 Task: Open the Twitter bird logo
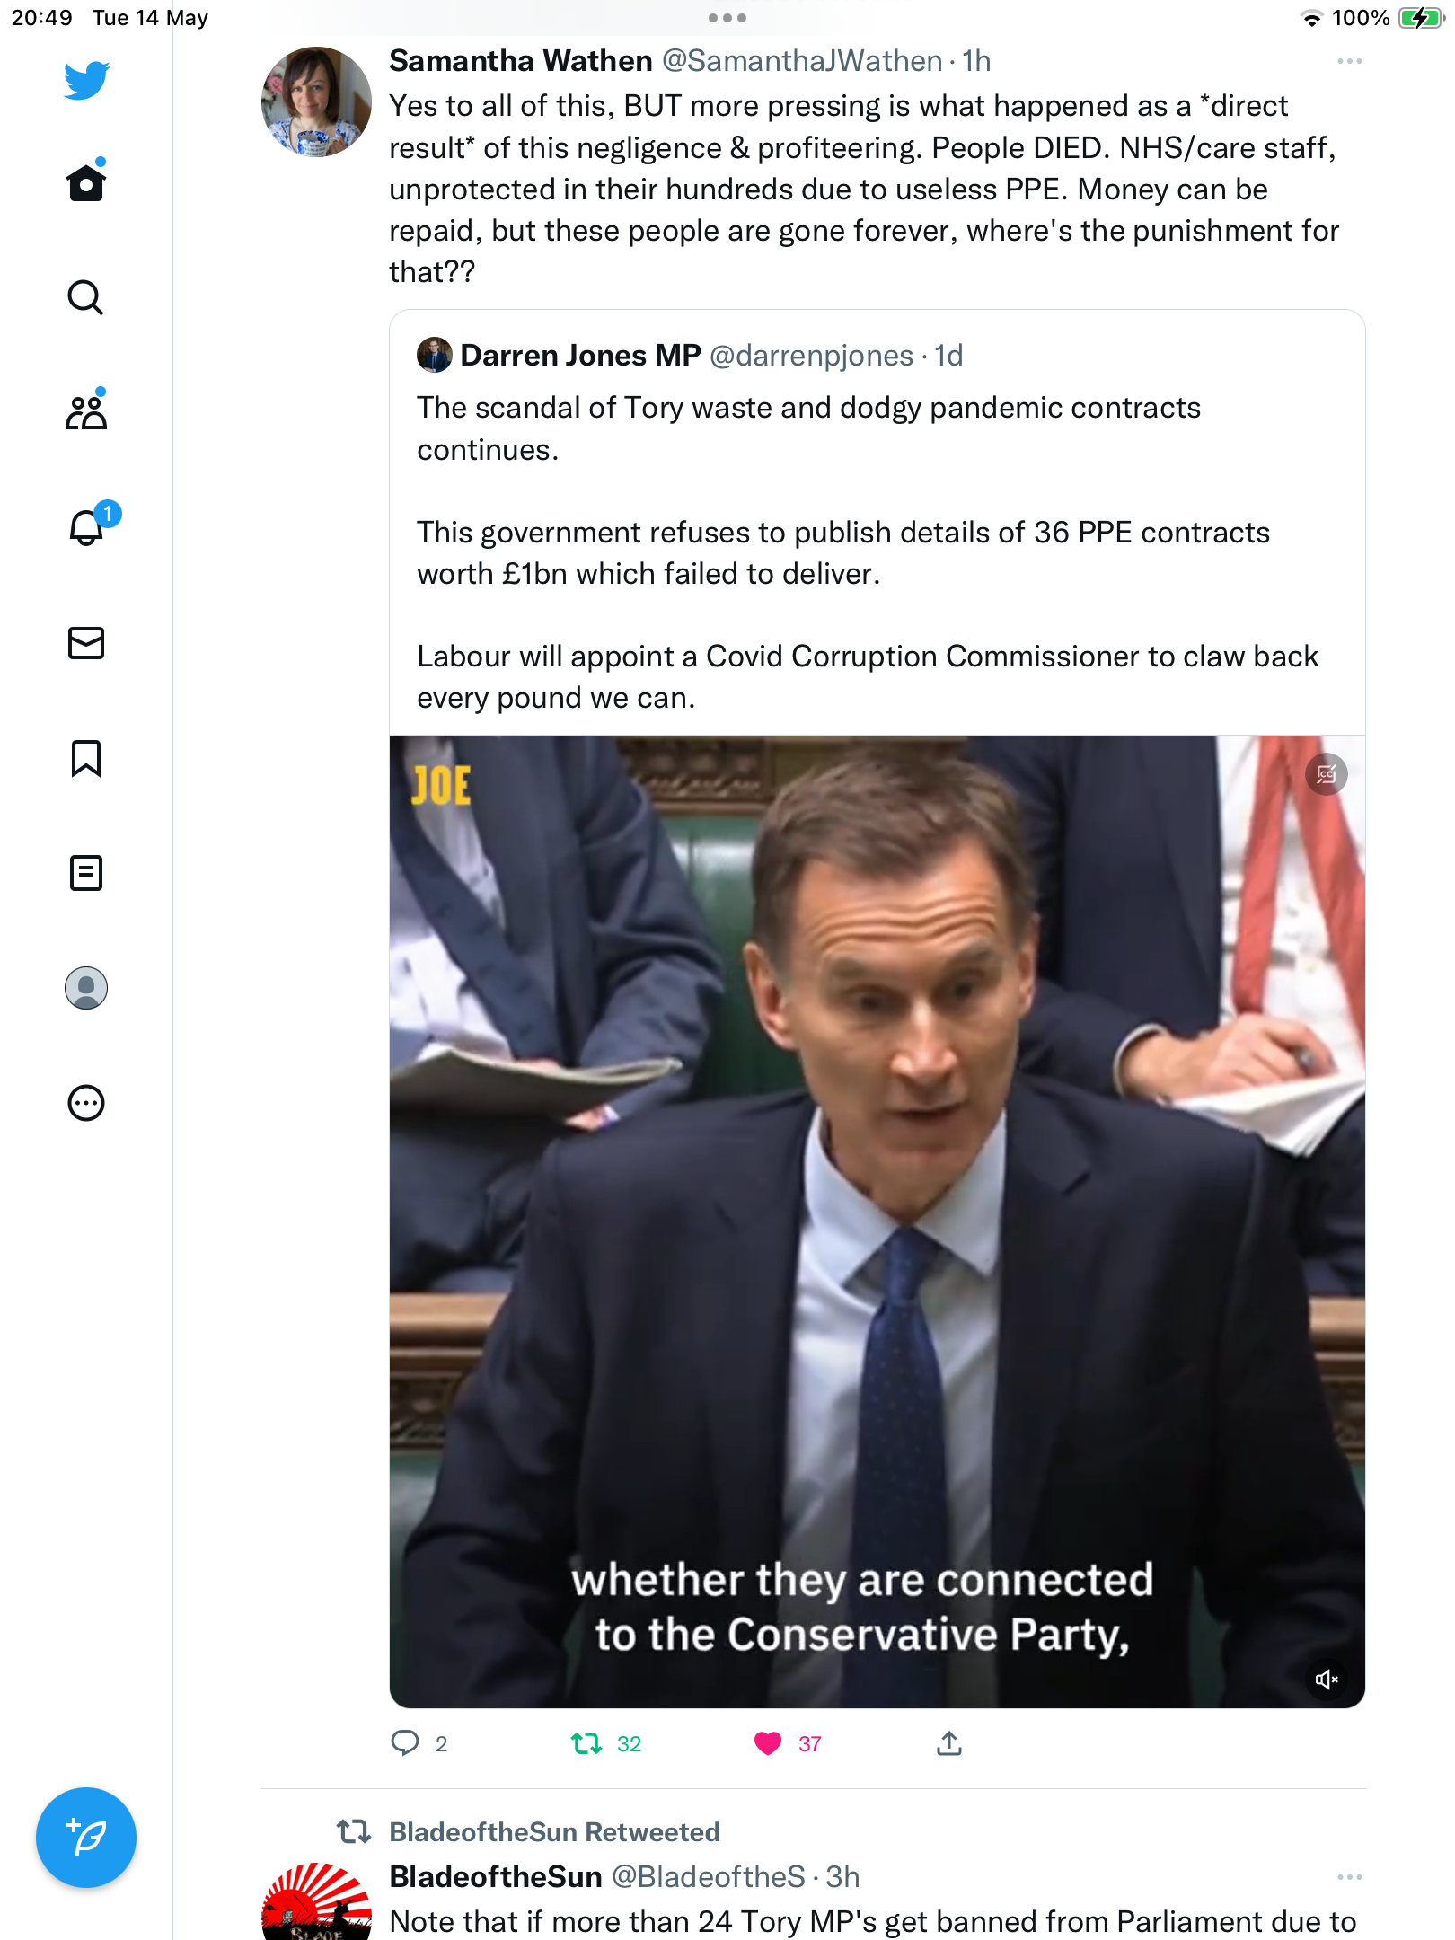pyautogui.click(x=86, y=81)
